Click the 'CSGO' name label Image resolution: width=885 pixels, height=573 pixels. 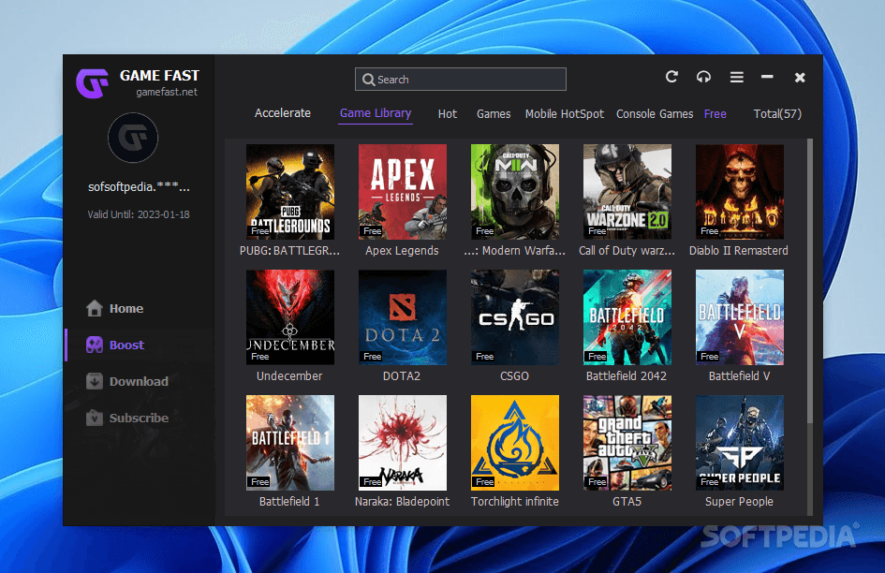514,376
